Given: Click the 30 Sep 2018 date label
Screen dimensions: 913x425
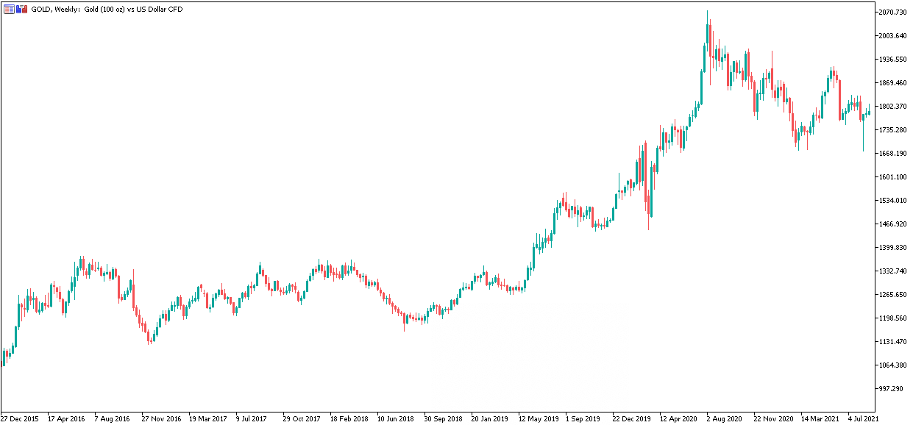Looking at the screenshot, I should pyautogui.click(x=444, y=418).
